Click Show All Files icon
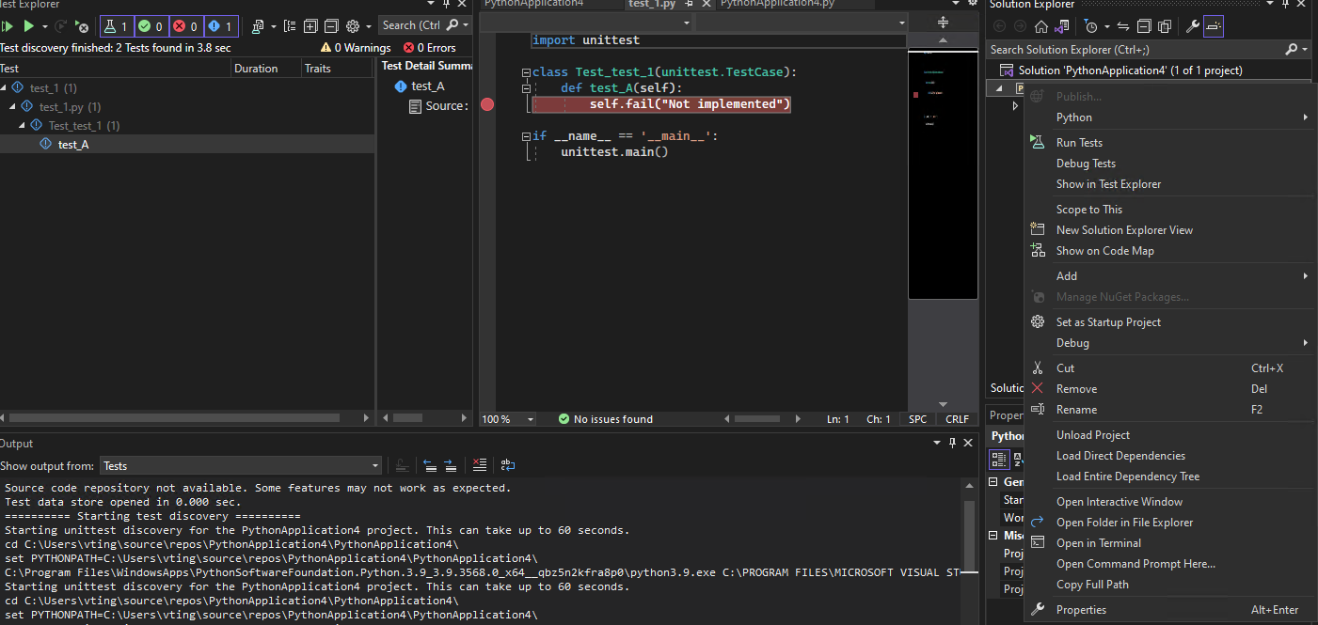 coord(1165,26)
